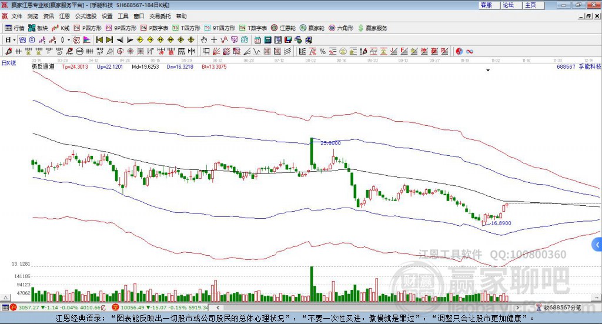Image resolution: width=602 pixels, height=324 pixels.
Task: Click the 主页 homepage button
Action: coord(534,5)
